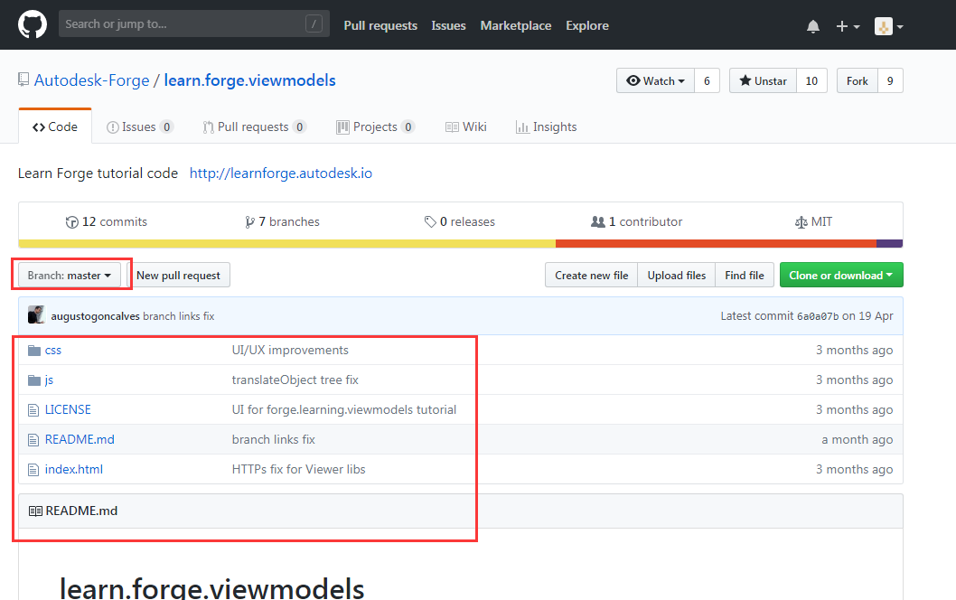Viewport: 956px width, 600px height.
Task: Open the user avatar menu
Action: [x=888, y=26]
